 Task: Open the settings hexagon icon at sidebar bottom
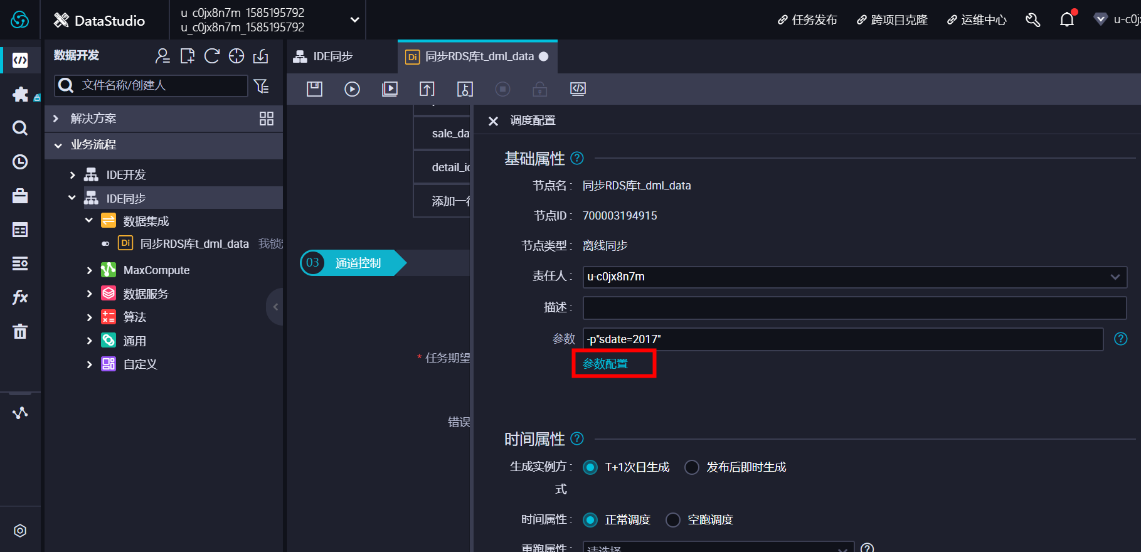point(20,531)
